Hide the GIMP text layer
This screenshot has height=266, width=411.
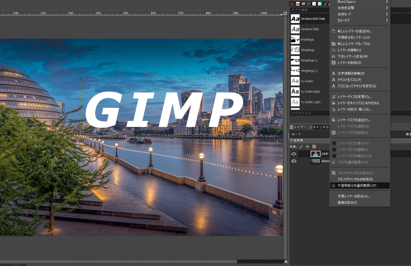(294, 154)
